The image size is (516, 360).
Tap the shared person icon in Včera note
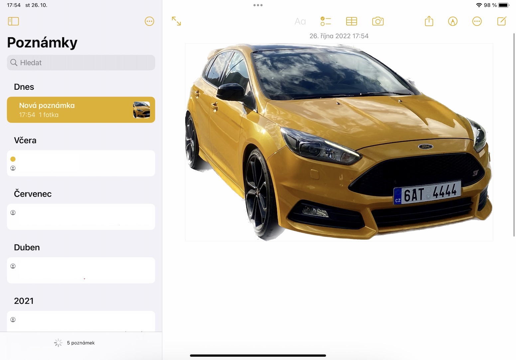click(13, 168)
